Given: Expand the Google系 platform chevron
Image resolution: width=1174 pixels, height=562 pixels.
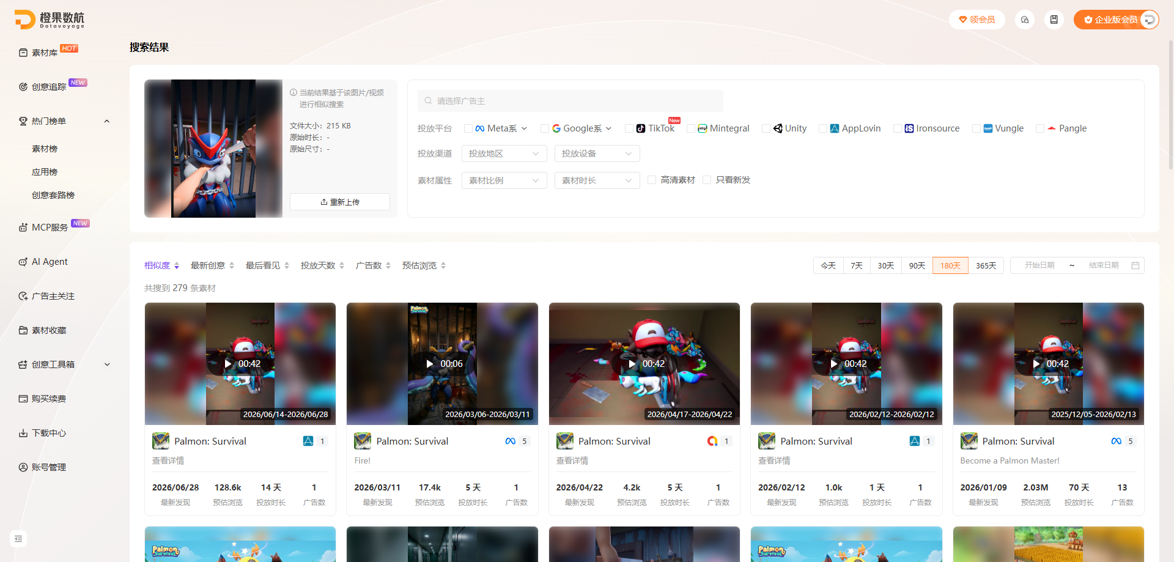Looking at the screenshot, I should click(608, 128).
